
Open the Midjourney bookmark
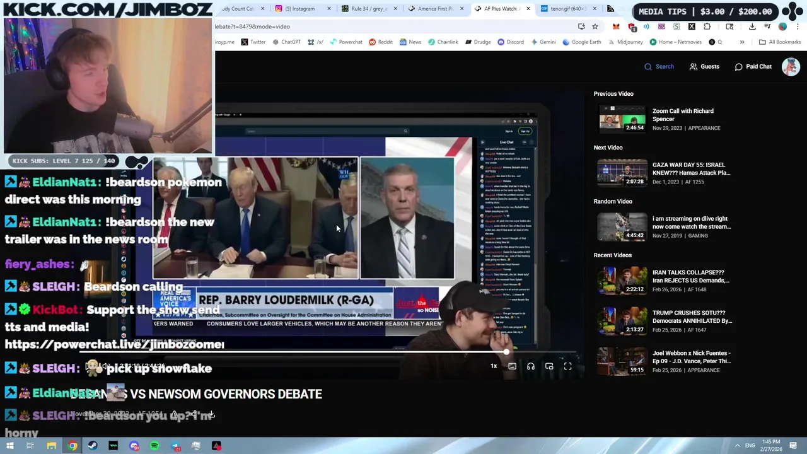pos(625,42)
